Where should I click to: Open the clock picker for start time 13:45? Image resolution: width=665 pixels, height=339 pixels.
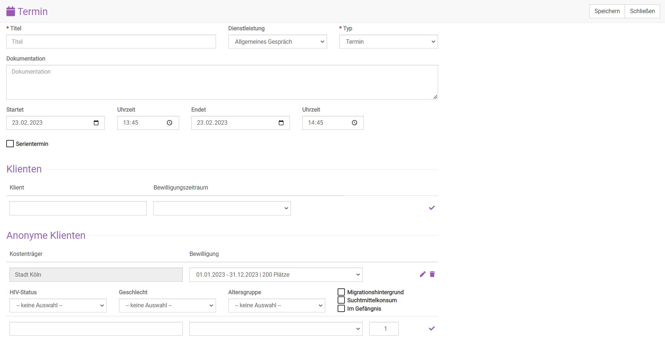pyautogui.click(x=170, y=123)
